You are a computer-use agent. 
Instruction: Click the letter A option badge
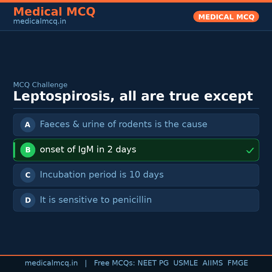coord(28,125)
